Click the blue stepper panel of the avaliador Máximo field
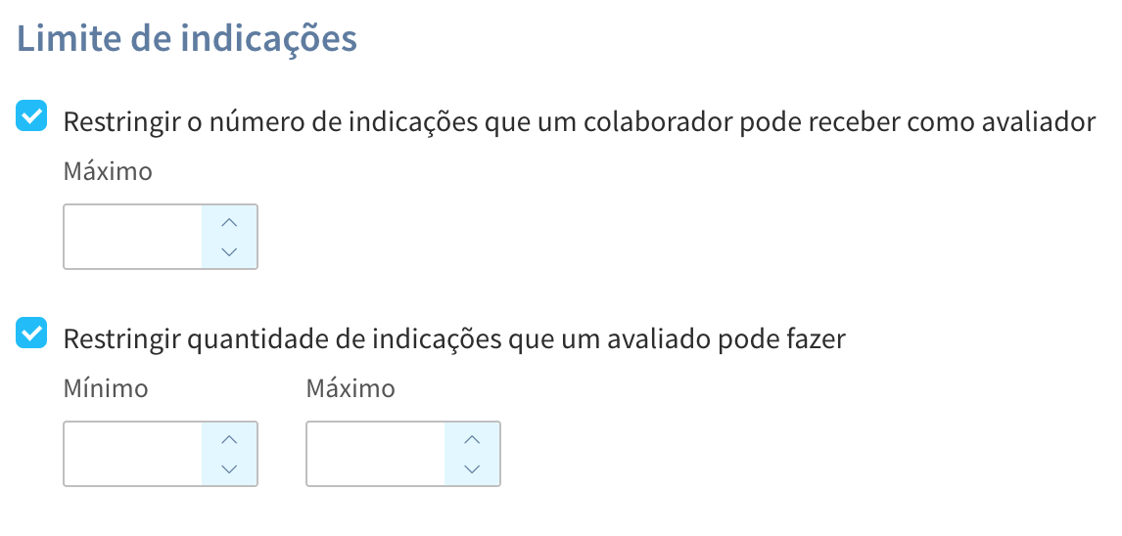The height and width of the screenshot is (536, 1122). pos(230,237)
